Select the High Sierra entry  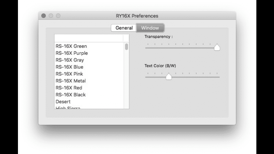tap(68, 107)
